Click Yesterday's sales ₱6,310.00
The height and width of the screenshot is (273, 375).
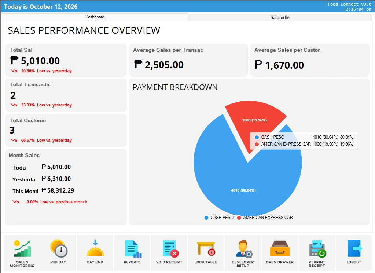(56, 179)
